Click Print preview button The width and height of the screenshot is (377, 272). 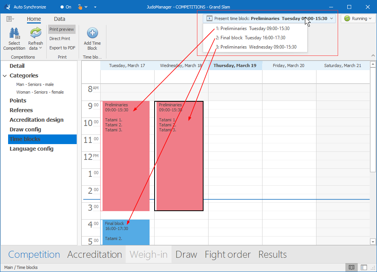coord(62,29)
